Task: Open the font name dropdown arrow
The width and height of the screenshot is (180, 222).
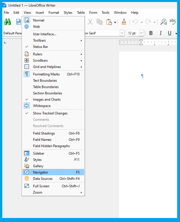Action: tap(122, 33)
